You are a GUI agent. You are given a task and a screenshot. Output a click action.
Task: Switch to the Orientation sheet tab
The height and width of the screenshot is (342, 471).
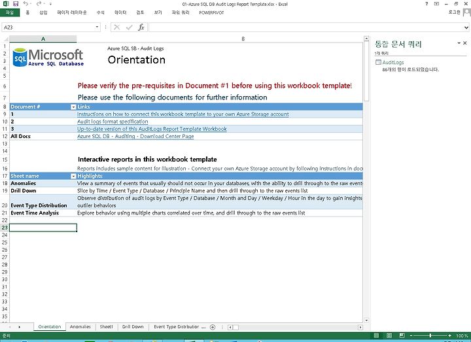(x=50, y=327)
